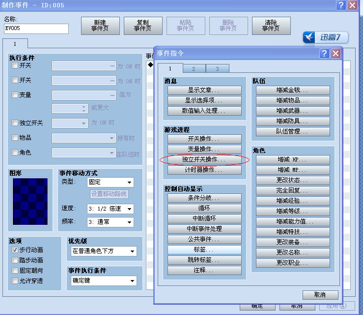363x315 pixels.
Task: Click the help icon in 制作事件 title bar
Action: 341,5
